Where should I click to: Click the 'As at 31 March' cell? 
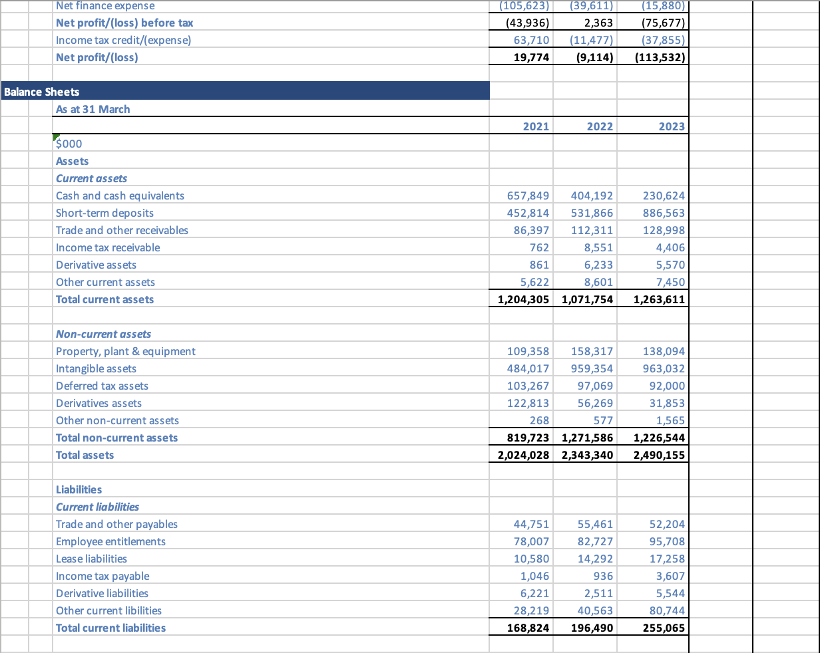(92, 108)
